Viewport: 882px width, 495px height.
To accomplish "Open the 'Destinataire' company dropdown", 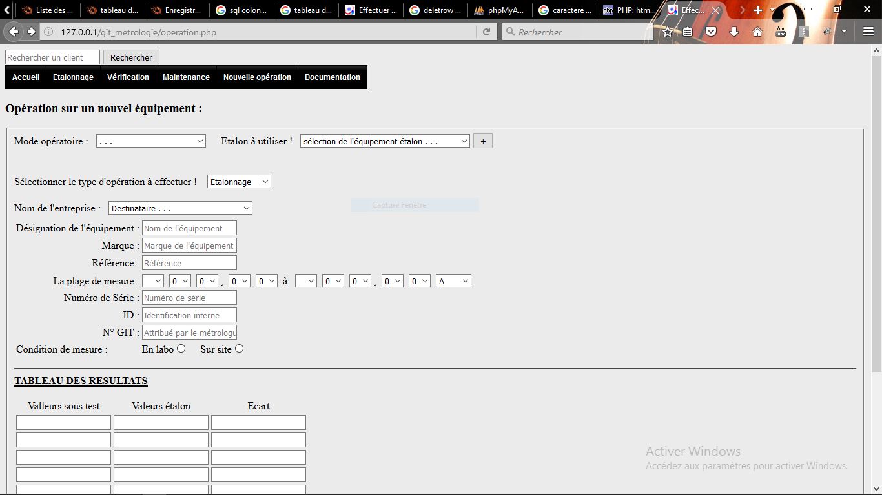I will pos(180,208).
